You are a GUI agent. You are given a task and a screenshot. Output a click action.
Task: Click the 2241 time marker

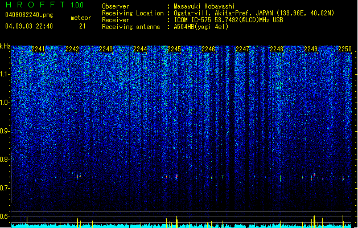[38, 49]
